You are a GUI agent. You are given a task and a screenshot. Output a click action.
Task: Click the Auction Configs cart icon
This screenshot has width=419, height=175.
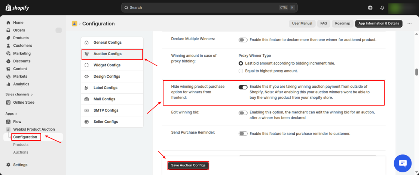(x=86, y=54)
